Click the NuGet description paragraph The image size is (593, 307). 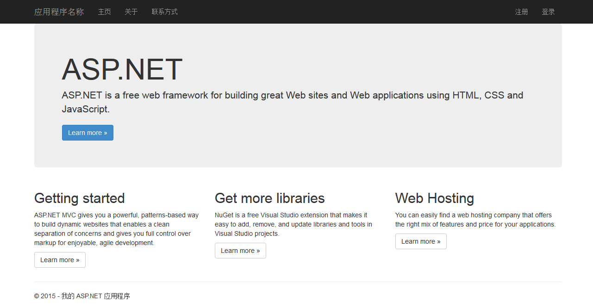[x=293, y=224]
